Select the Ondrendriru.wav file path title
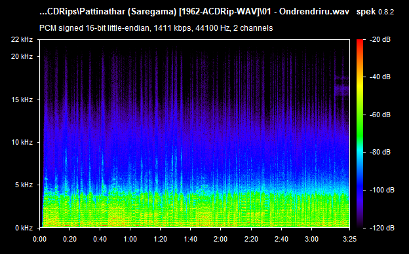The height and width of the screenshot is (254, 409). coord(194,12)
